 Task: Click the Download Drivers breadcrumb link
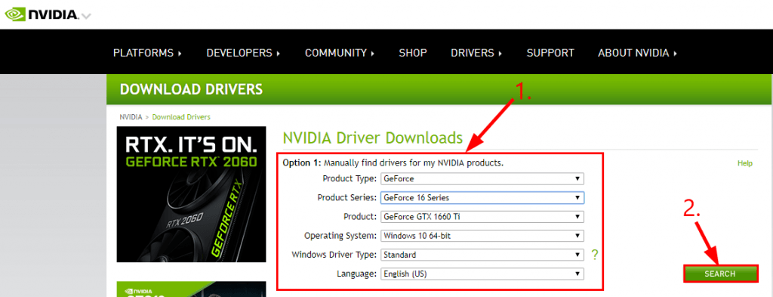tap(181, 117)
